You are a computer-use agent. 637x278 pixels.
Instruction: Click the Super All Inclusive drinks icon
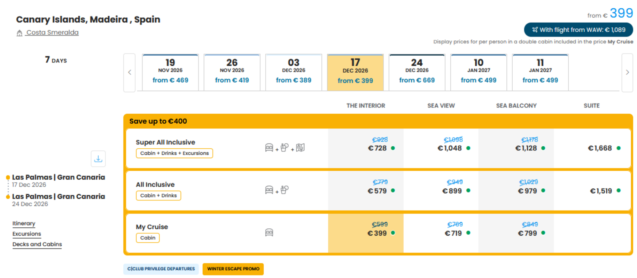(x=285, y=148)
